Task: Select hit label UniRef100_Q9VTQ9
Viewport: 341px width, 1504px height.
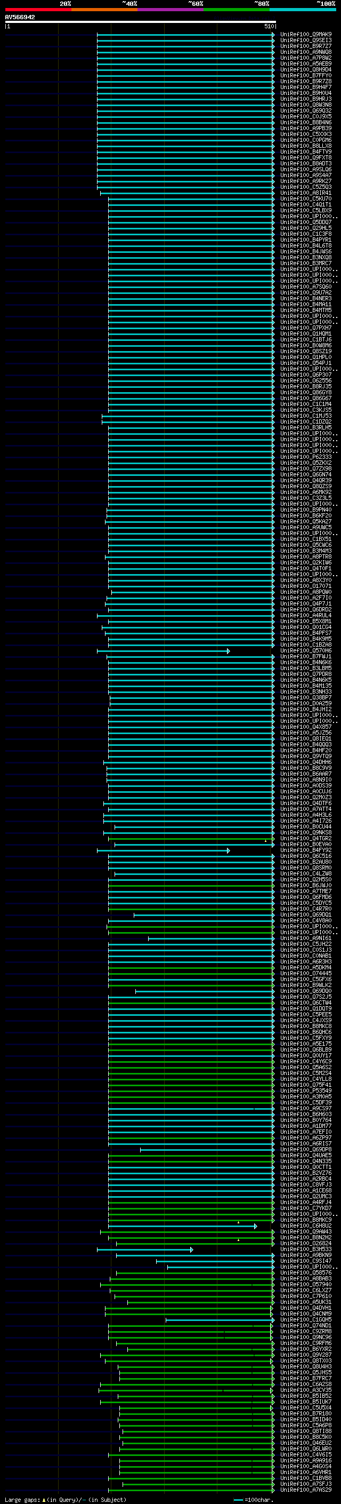Action: click(305, 756)
